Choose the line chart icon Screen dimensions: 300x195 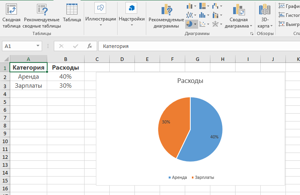tap(190, 15)
